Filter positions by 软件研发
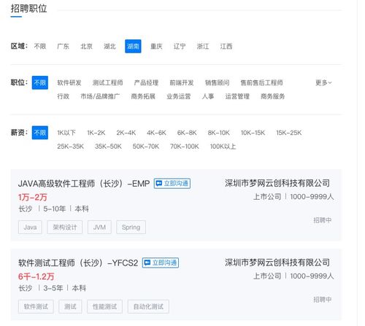The width and height of the screenshot is (365, 326). pos(69,82)
